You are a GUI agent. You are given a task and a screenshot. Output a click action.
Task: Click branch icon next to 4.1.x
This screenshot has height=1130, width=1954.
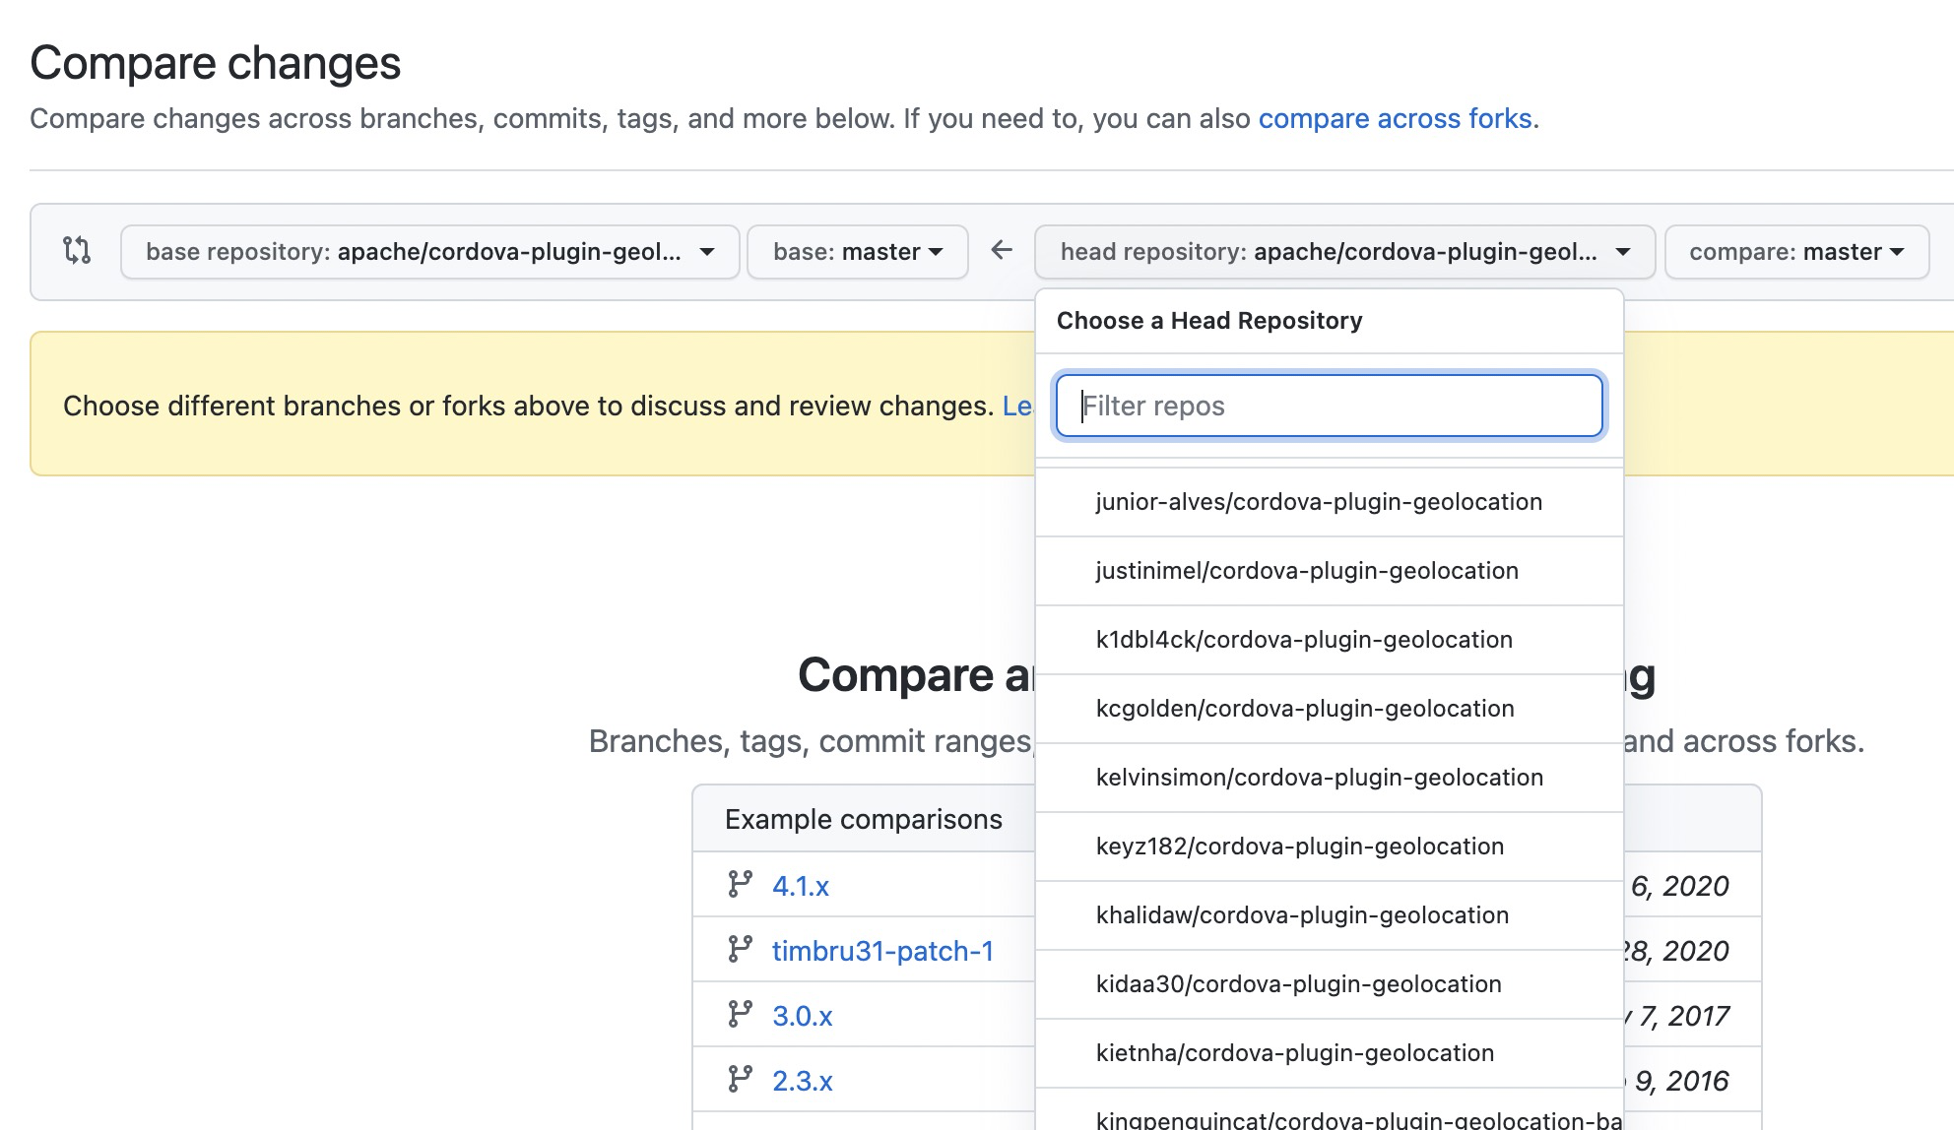coord(740,885)
